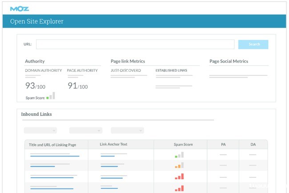Click the PA column header
The width and height of the screenshot is (289, 193).
pos(223,144)
